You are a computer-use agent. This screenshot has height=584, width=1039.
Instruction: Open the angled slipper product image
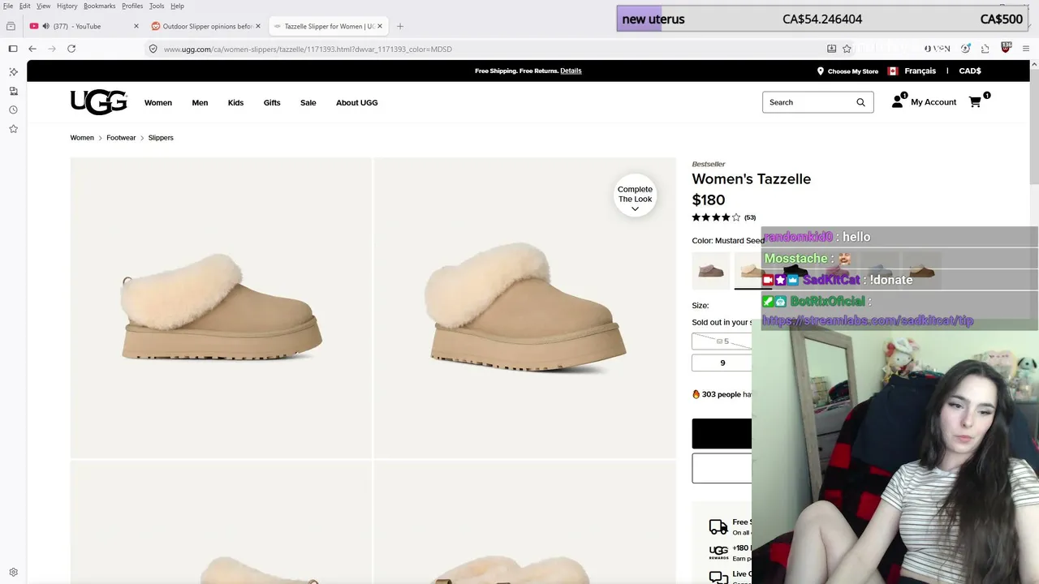click(525, 308)
